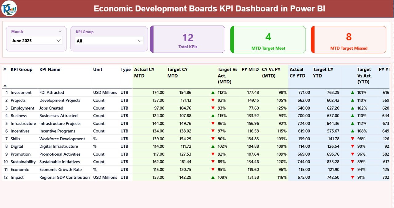Toggle sort order on KPI Group column

21,70
